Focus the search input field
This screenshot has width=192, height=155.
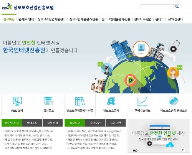coord(157,7)
